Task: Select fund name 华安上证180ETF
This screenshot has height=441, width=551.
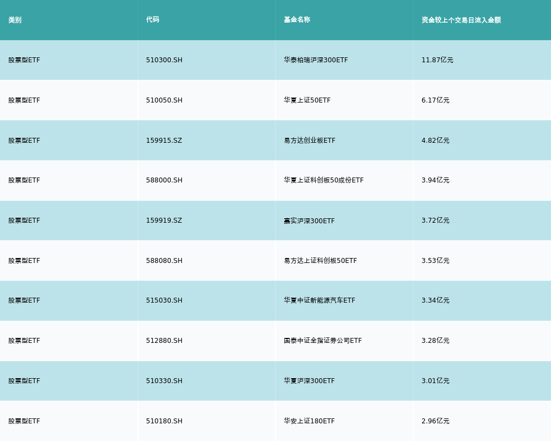Action: click(x=309, y=421)
